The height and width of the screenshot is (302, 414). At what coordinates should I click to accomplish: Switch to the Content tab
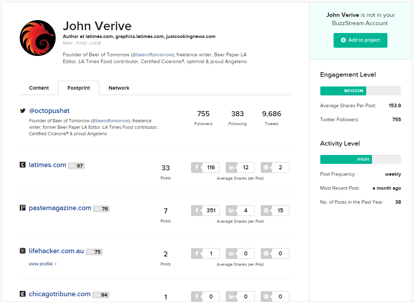[x=39, y=88]
